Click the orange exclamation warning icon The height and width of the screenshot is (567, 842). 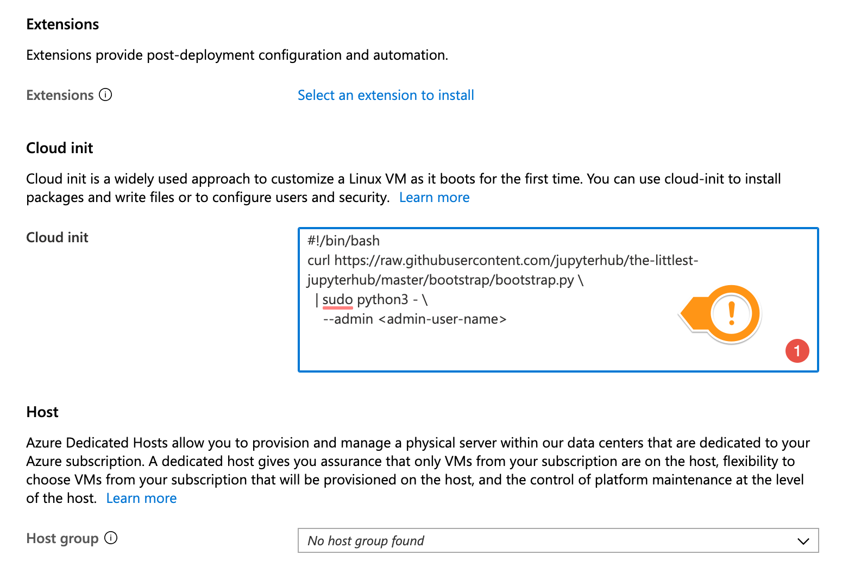click(731, 313)
